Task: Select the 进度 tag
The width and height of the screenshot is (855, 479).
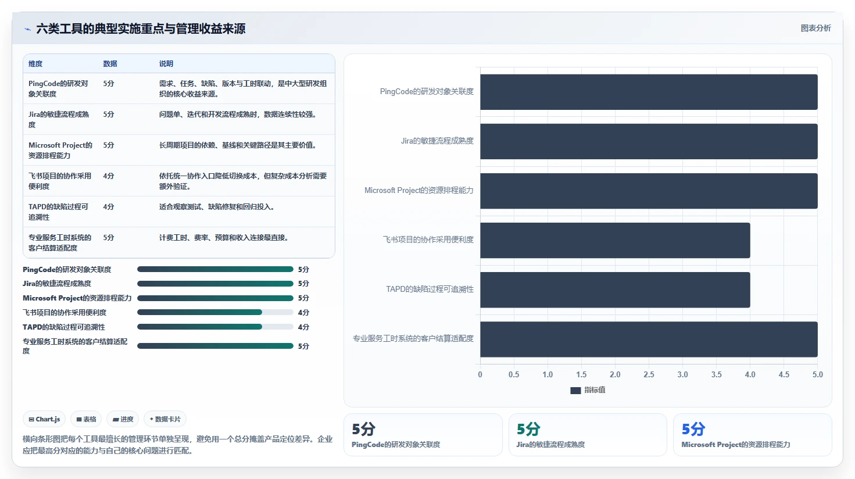Action: click(x=123, y=419)
